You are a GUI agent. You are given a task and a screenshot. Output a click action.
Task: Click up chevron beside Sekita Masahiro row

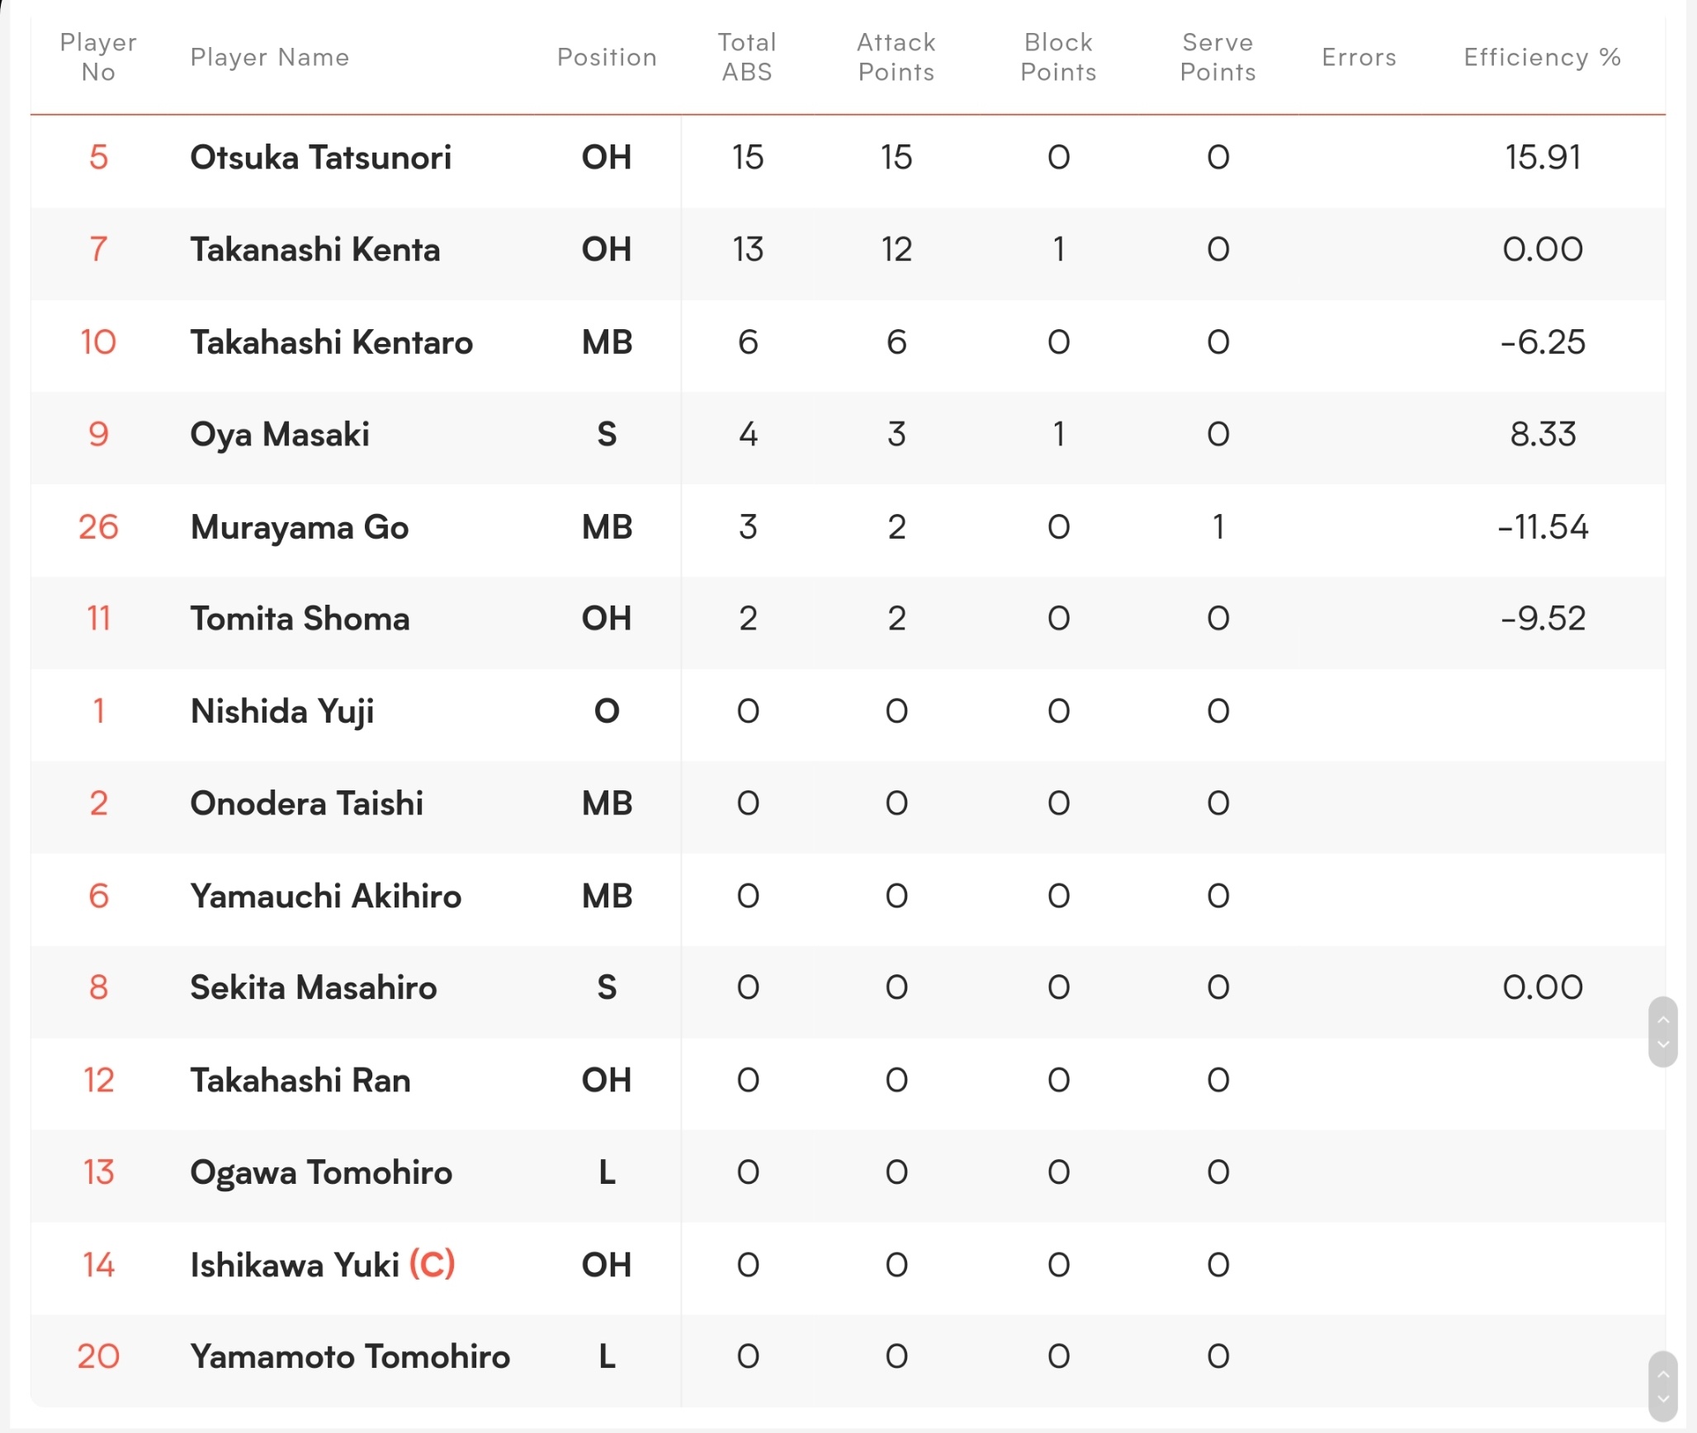point(1662,1021)
